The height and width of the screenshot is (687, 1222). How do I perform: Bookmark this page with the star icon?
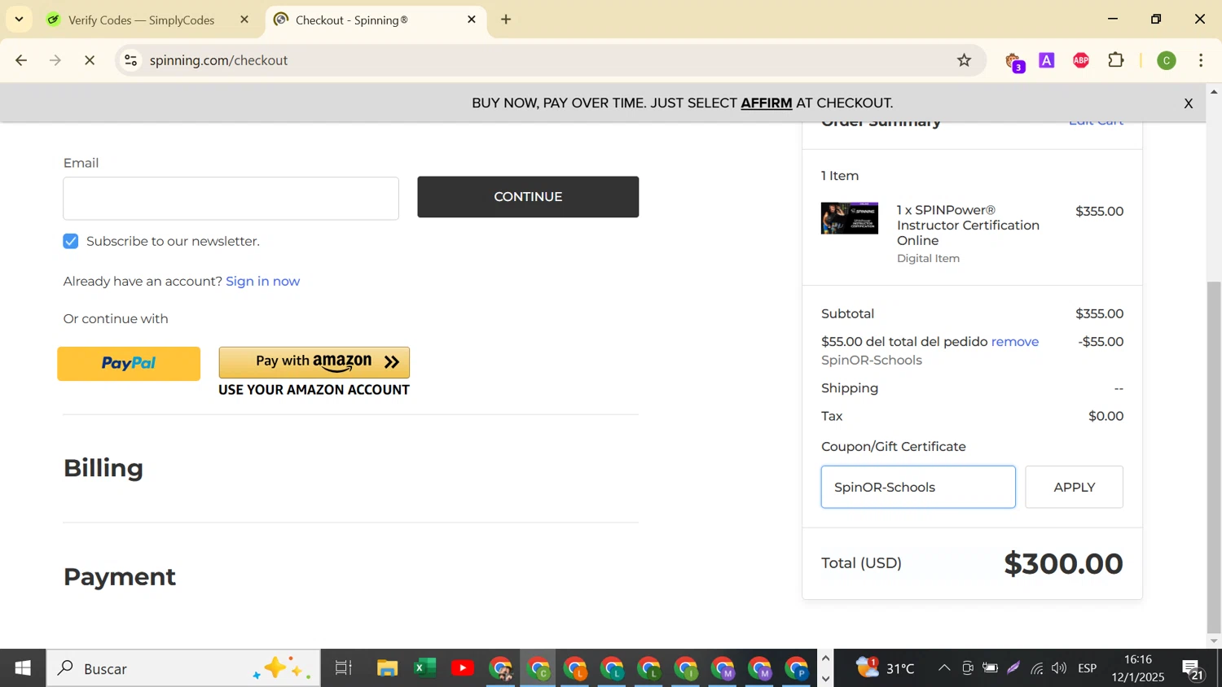coord(965,60)
